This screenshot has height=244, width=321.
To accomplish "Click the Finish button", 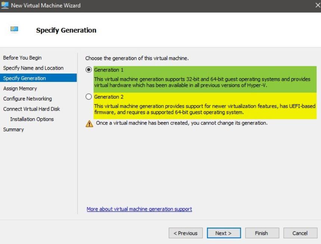I will [x=262, y=233].
